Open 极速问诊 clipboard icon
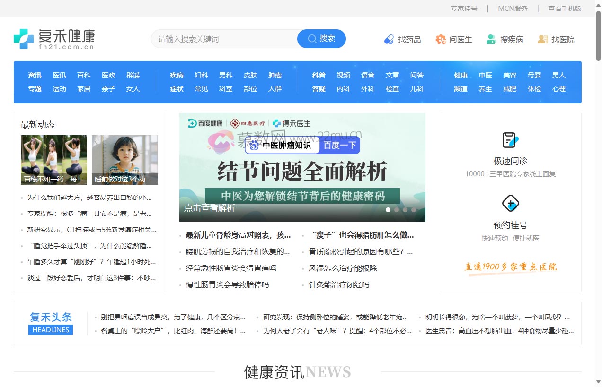 click(510, 140)
